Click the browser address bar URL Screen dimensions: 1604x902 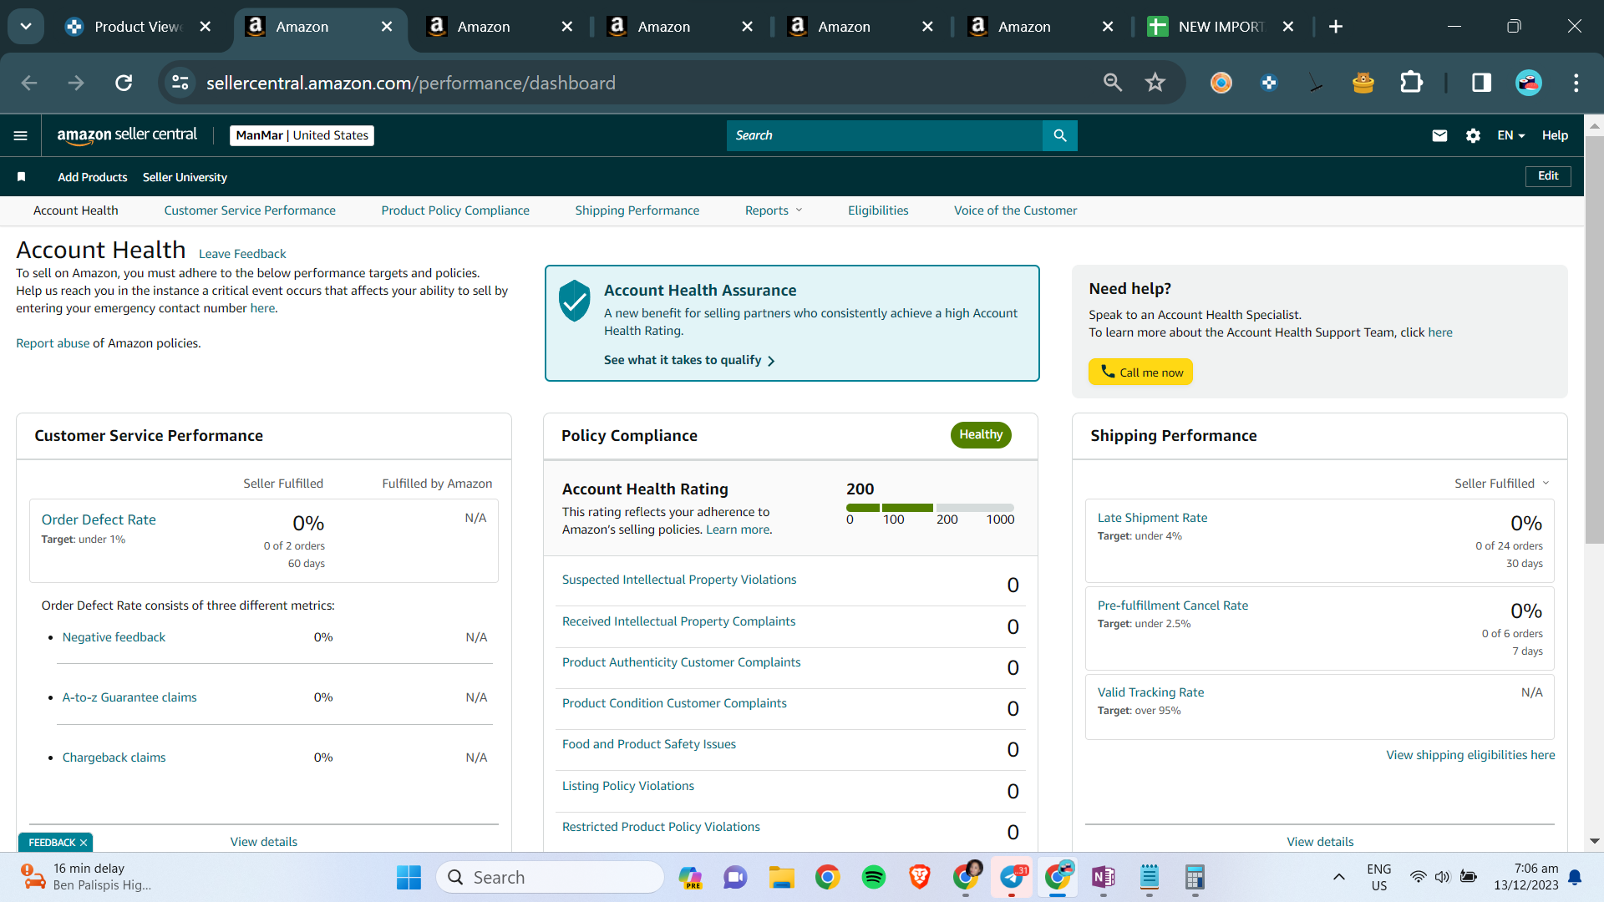[411, 83]
